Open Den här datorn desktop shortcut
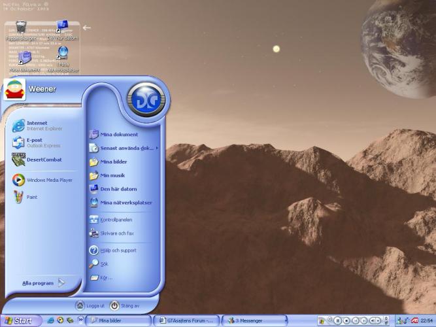Image resolution: width=436 pixels, height=327 pixels. (x=62, y=29)
